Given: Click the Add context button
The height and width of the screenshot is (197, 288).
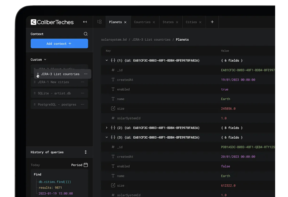Looking at the screenshot, I should click(59, 43).
